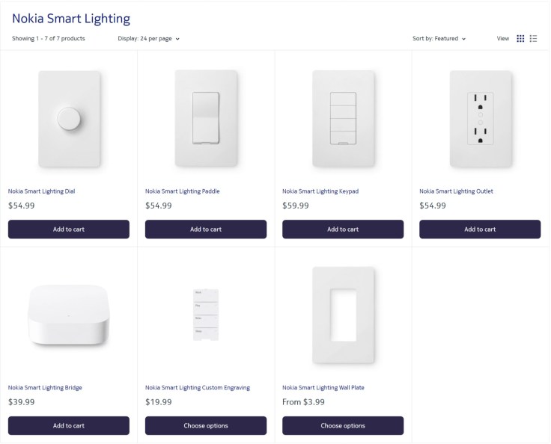Open the Nokia Smart Lighting Keypad link
551x444 pixels.
click(x=320, y=191)
